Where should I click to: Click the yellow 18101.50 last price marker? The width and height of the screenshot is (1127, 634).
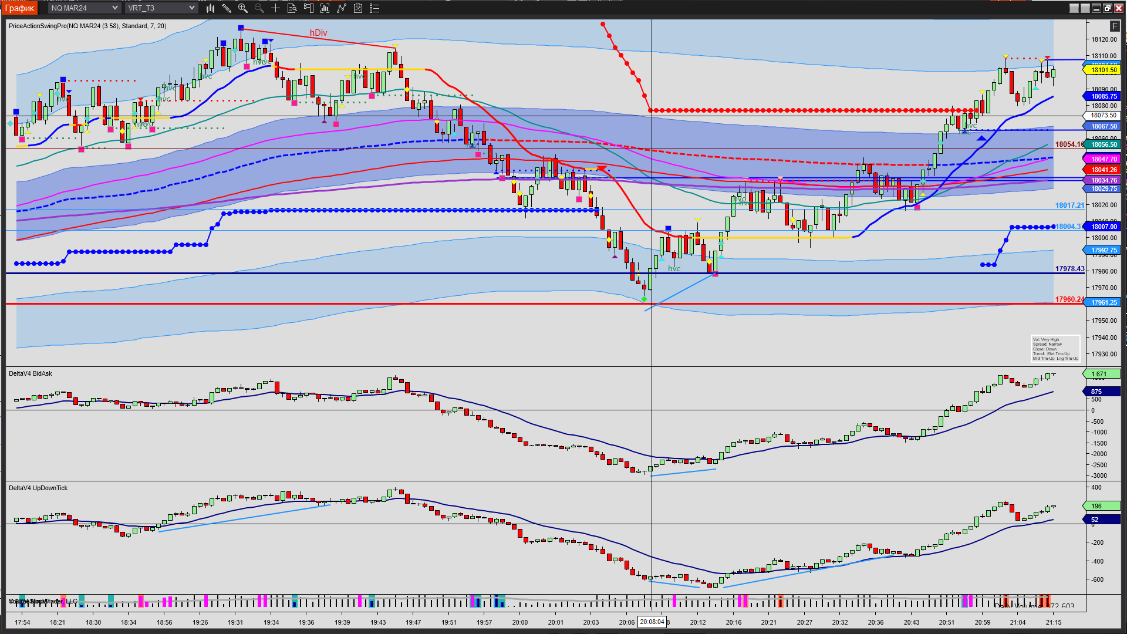1102,70
